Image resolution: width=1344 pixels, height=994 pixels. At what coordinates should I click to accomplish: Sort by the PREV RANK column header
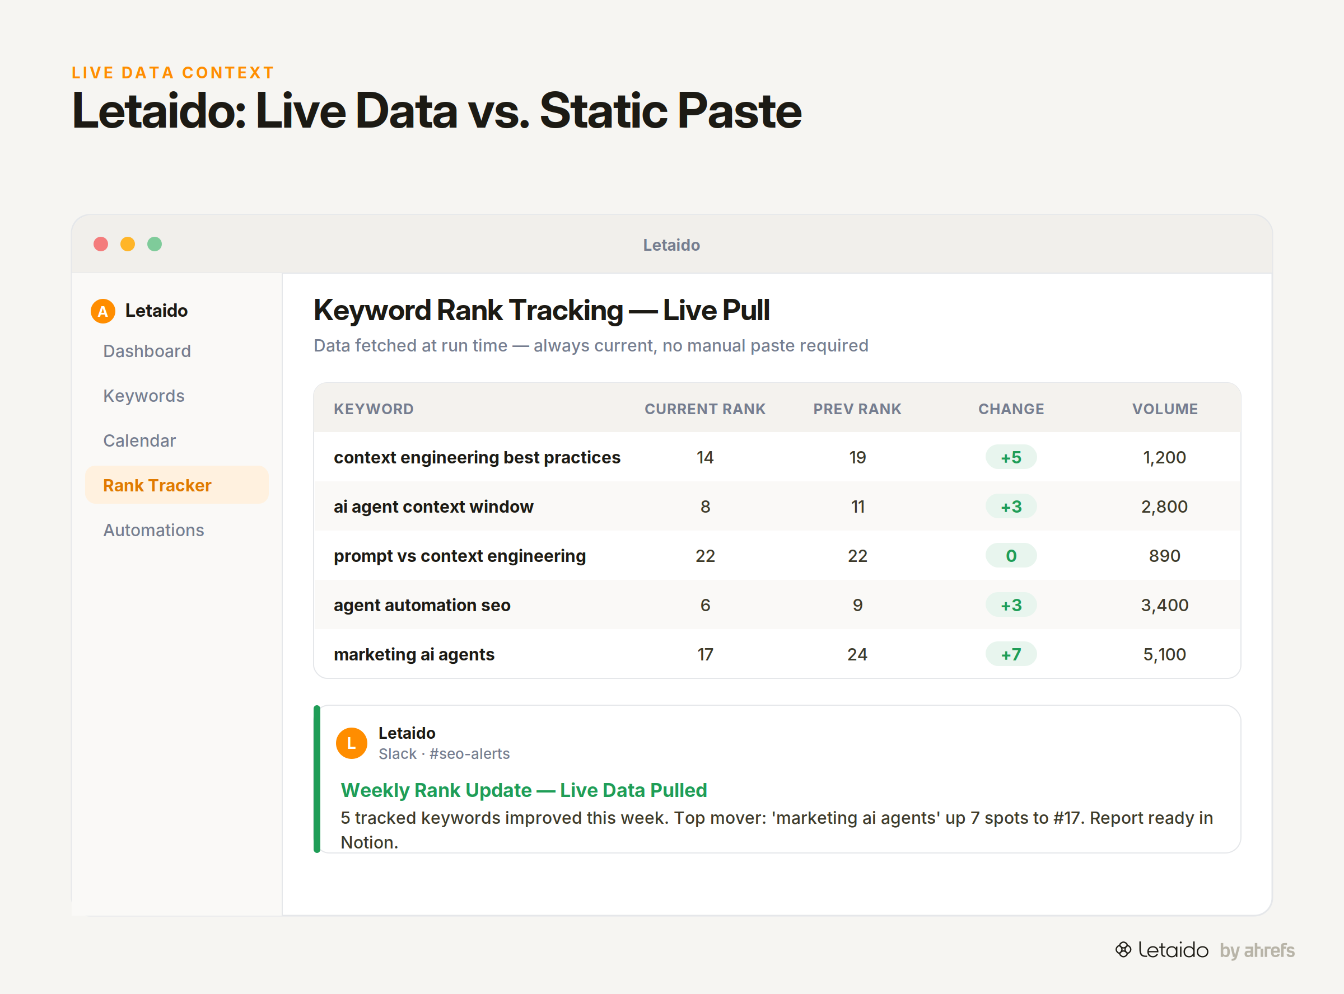pos(857,409)
